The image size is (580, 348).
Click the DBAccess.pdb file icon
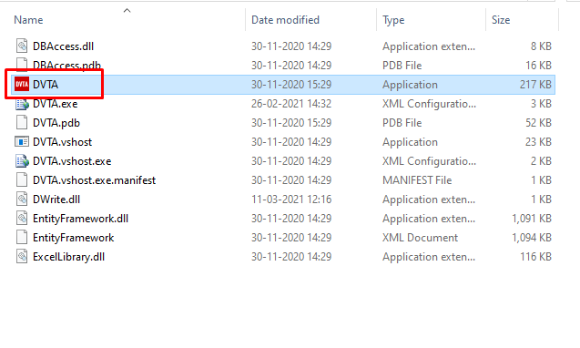(x=22, y=66)
